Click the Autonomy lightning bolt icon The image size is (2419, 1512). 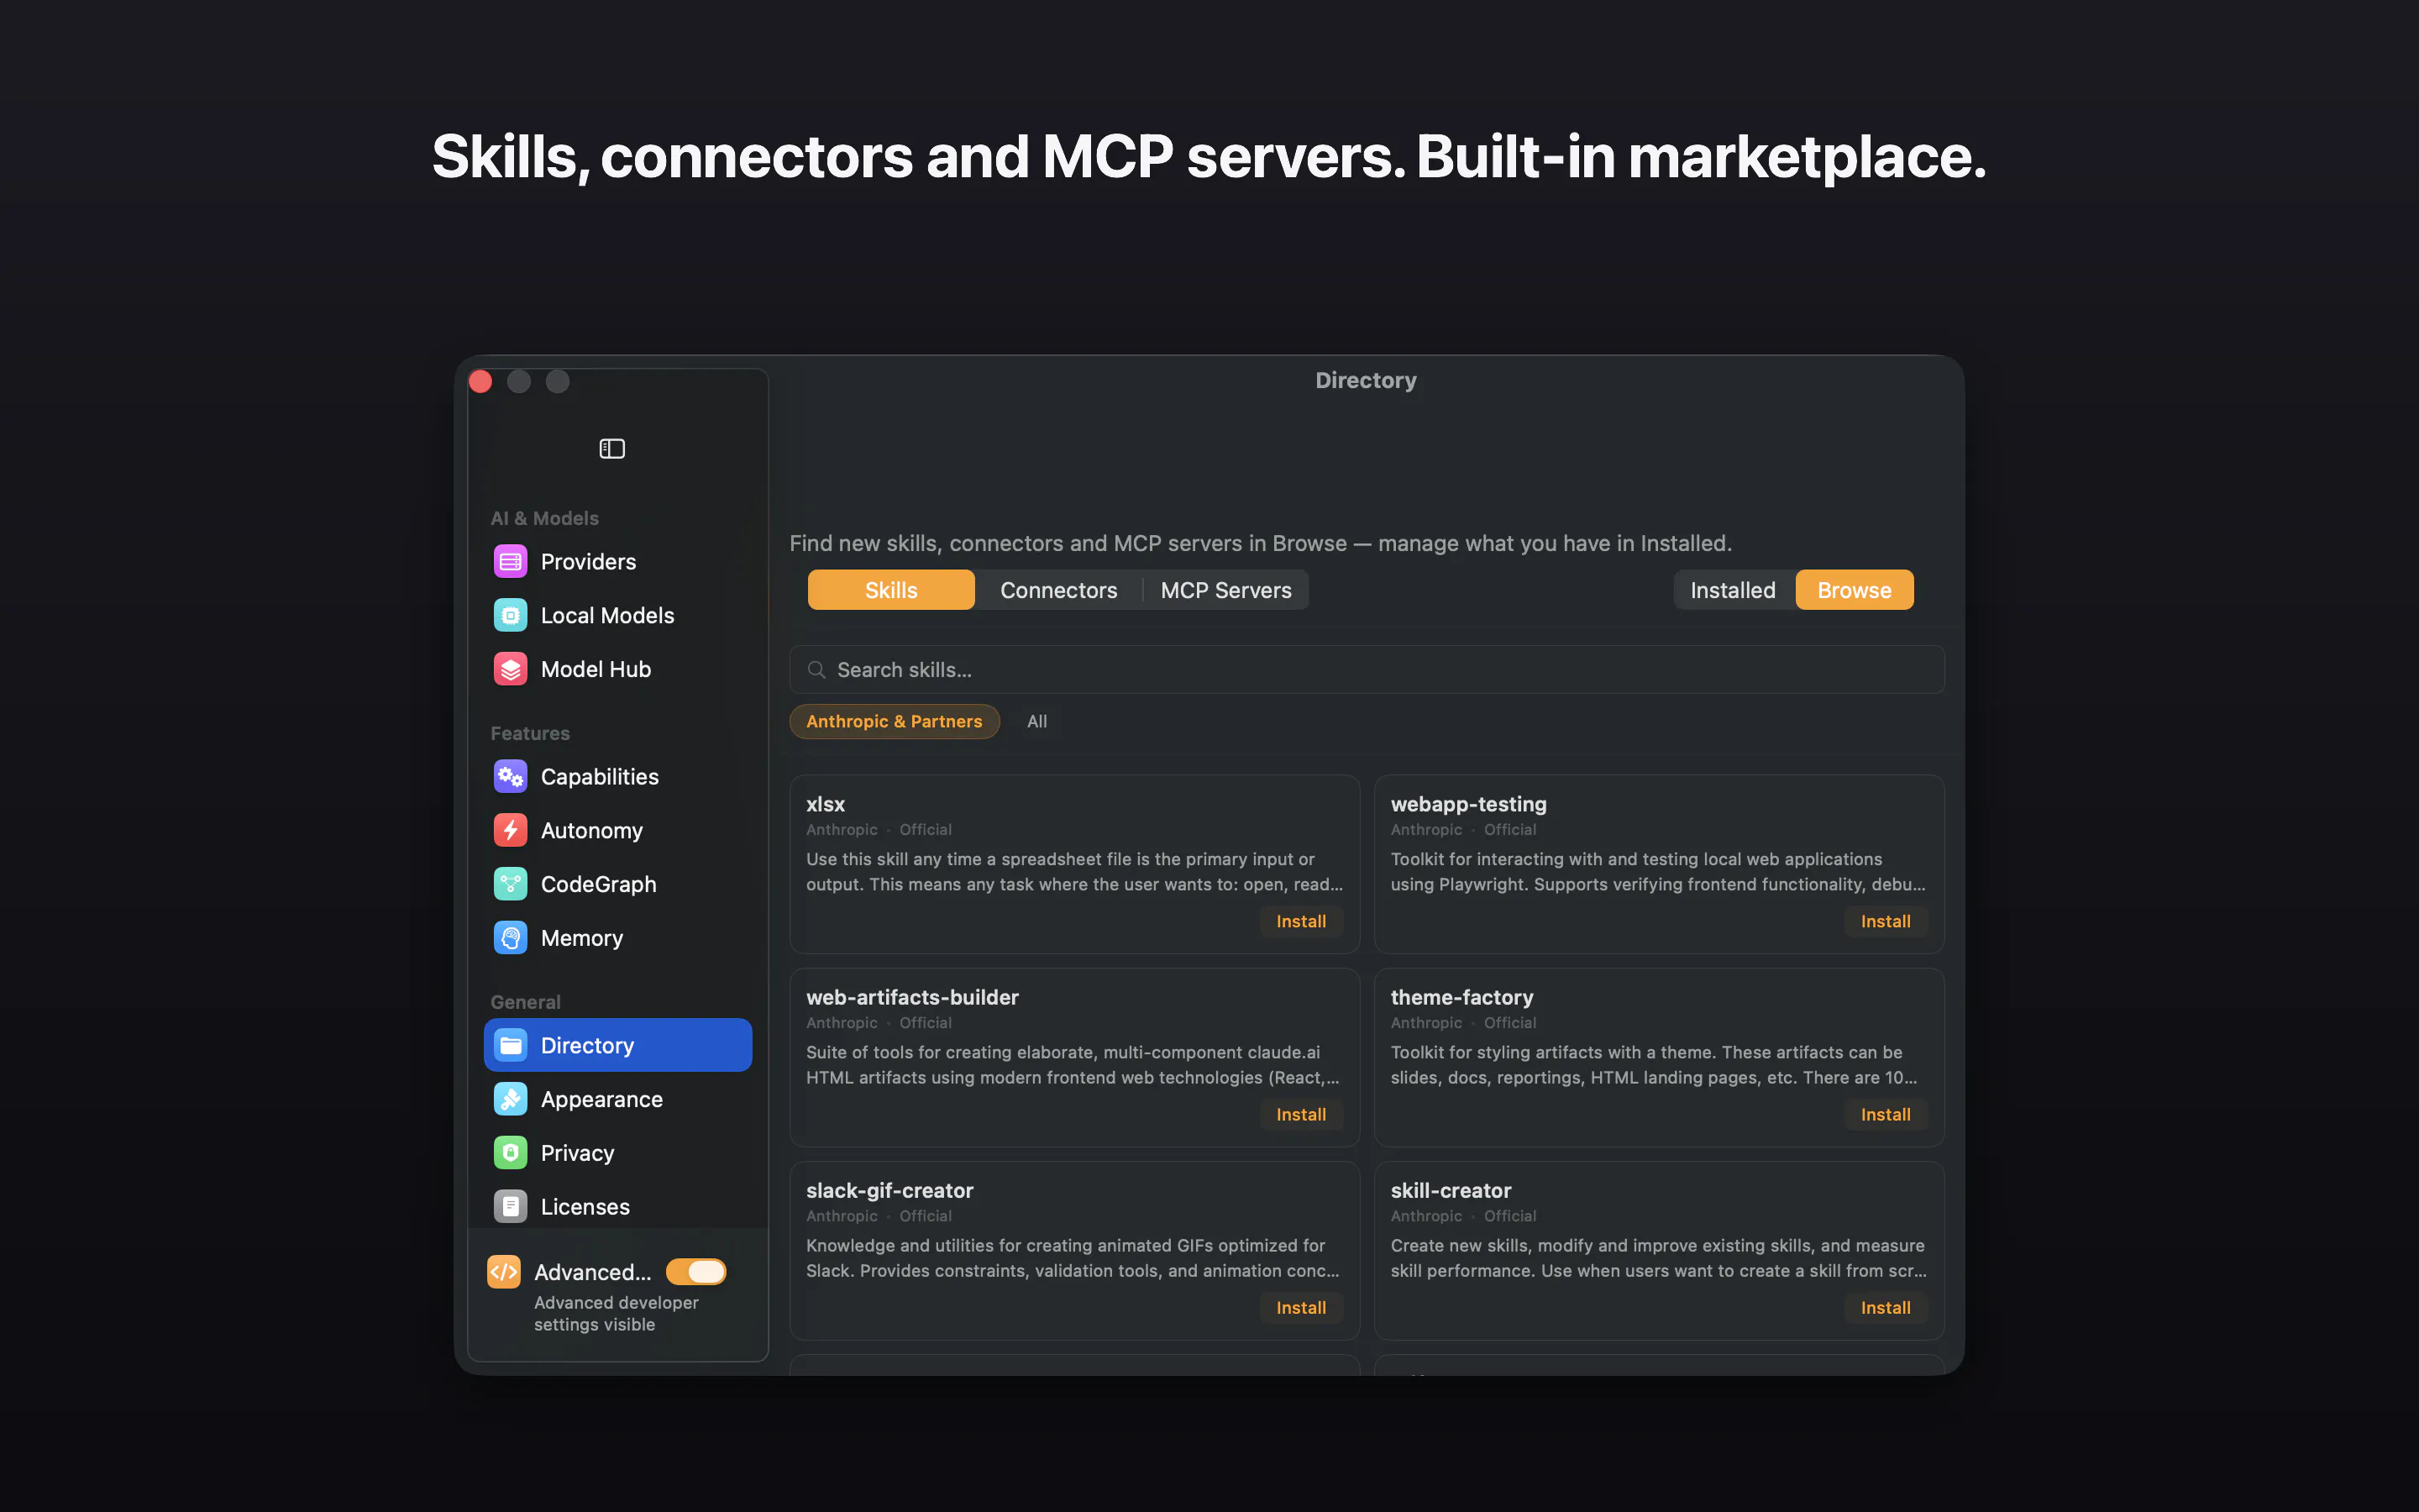point(510,830)
